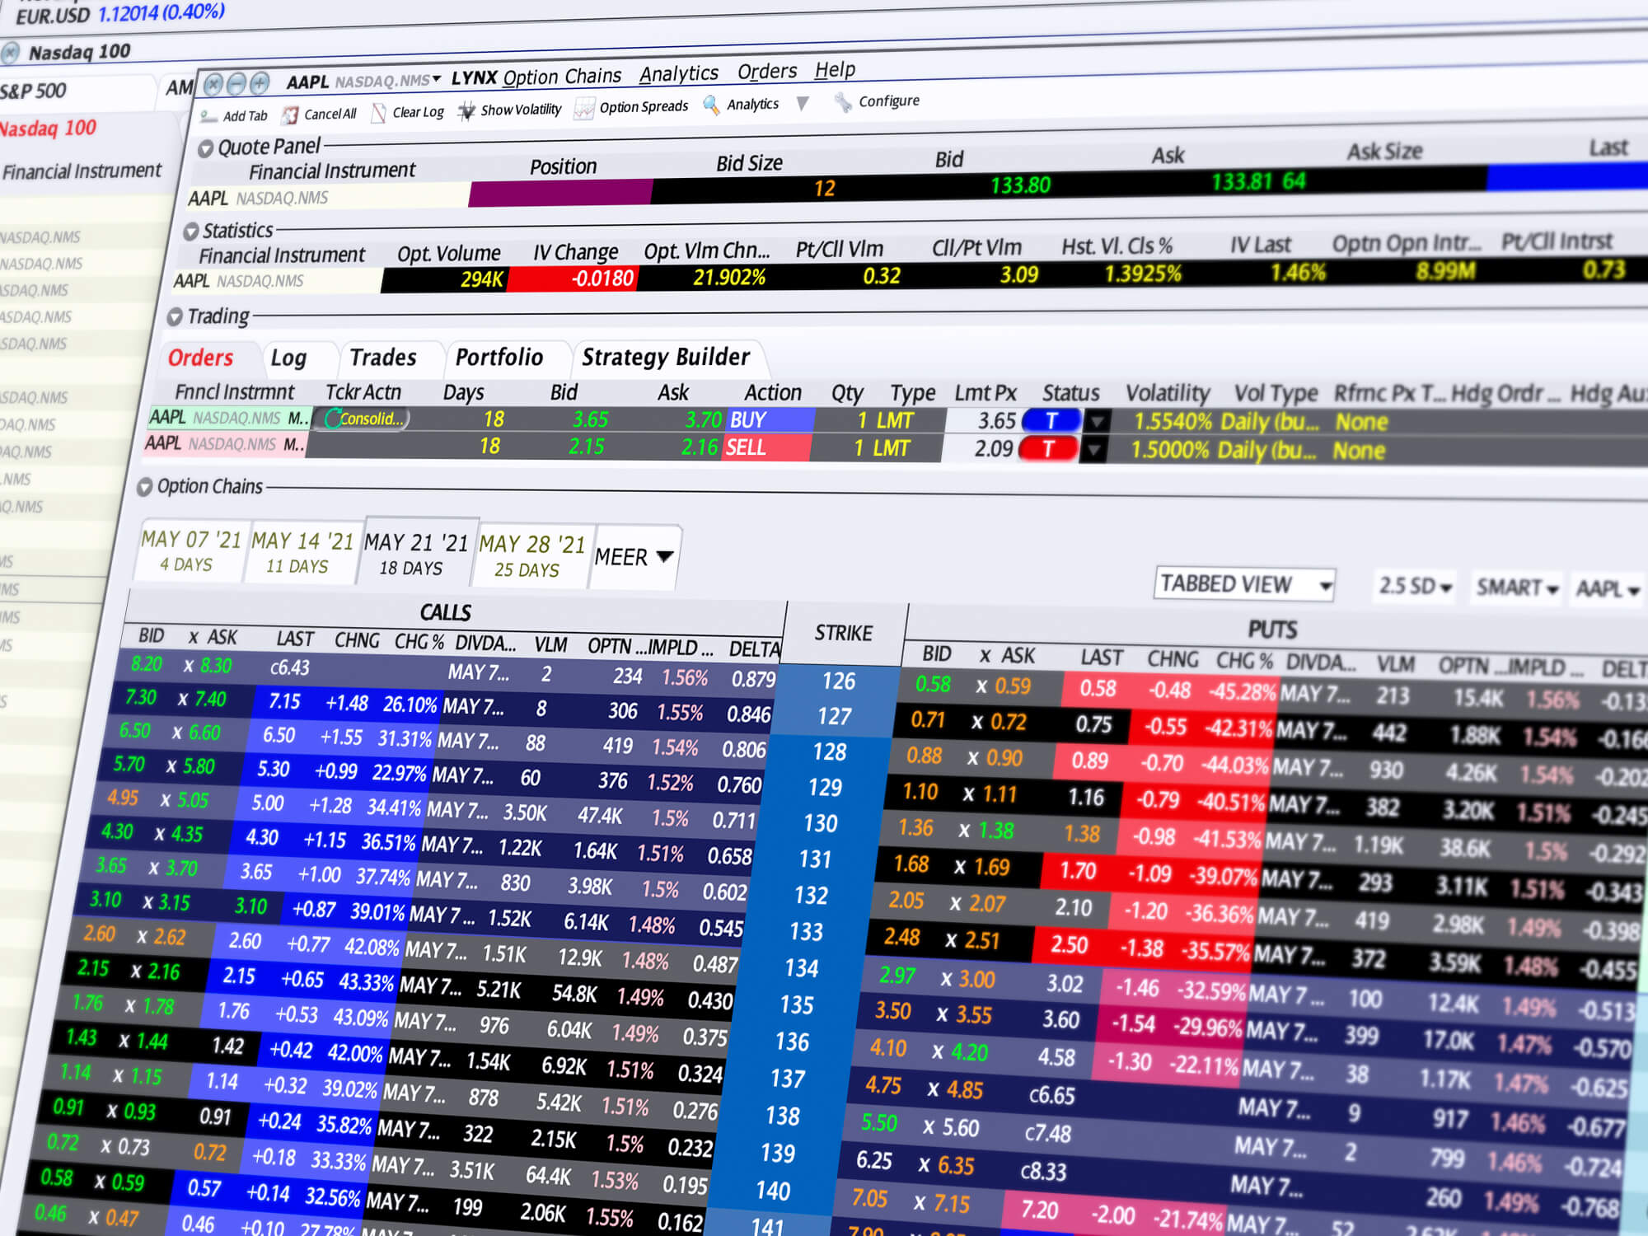Click the blue Last cell in Quote Panel
This screenshot has width=1648, height=1236.
click(1567, 176)
